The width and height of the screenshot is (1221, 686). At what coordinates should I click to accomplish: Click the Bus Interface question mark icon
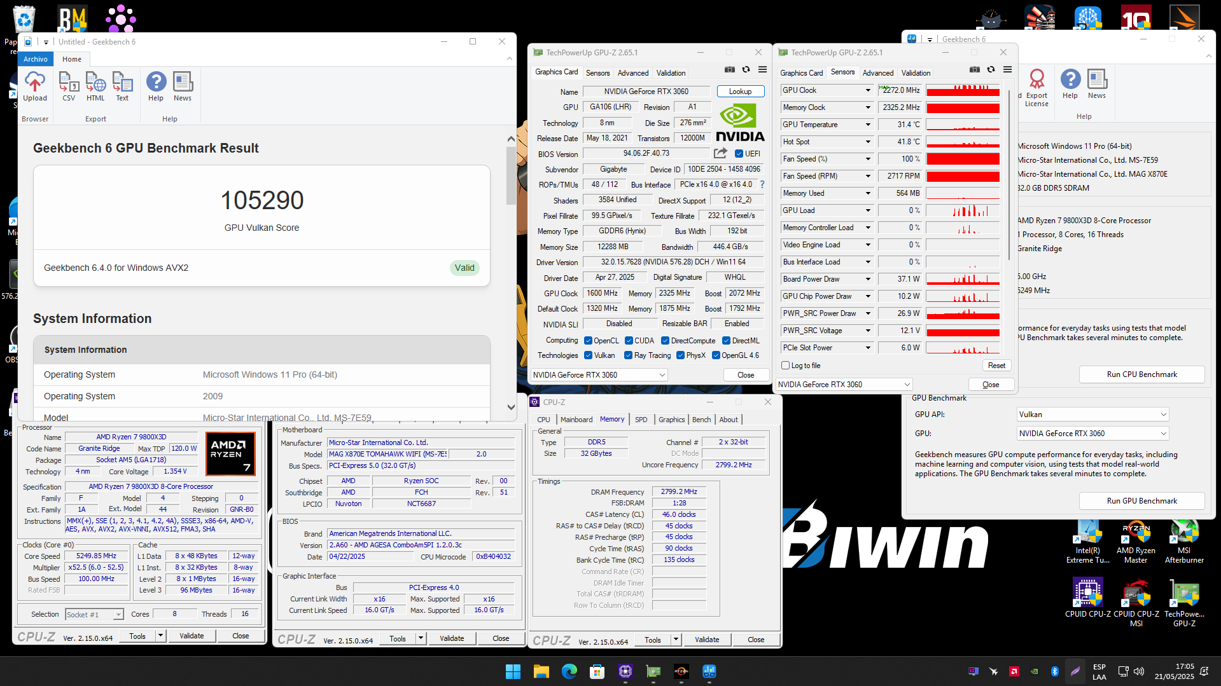pyautogui.click(x=762, y=184)
